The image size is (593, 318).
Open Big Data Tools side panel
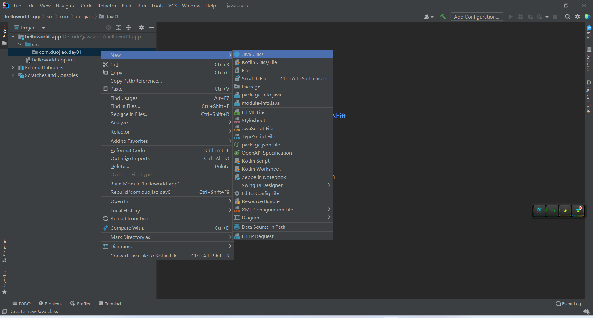(x=589, y=97)
